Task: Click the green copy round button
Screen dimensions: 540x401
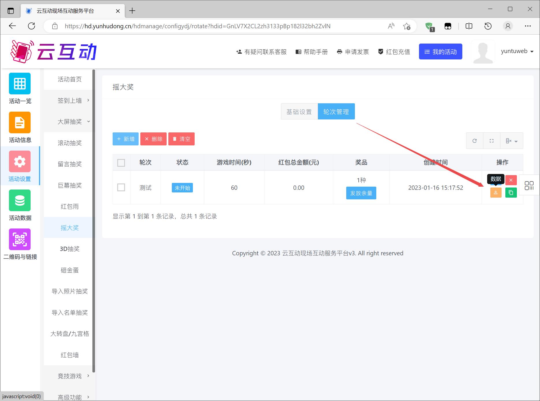Action: pos(511,193)
